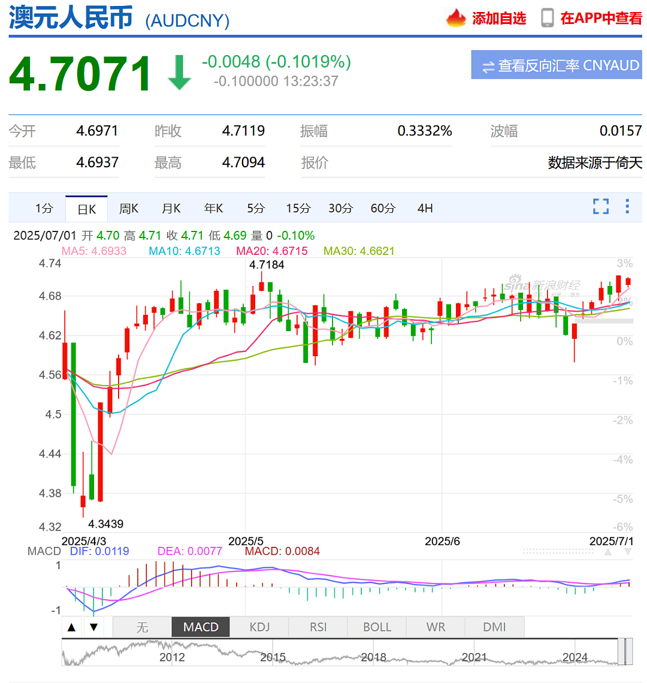Click the 2012 area of the history timeline
This screenshot has height=683, width=647.
coord(172,657)
